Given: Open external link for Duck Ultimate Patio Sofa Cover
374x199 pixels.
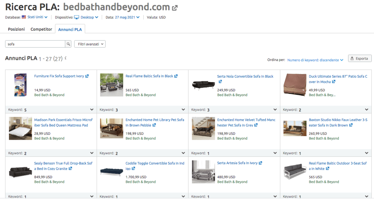Looking at the screenshot, I should (x=334, y=82).
